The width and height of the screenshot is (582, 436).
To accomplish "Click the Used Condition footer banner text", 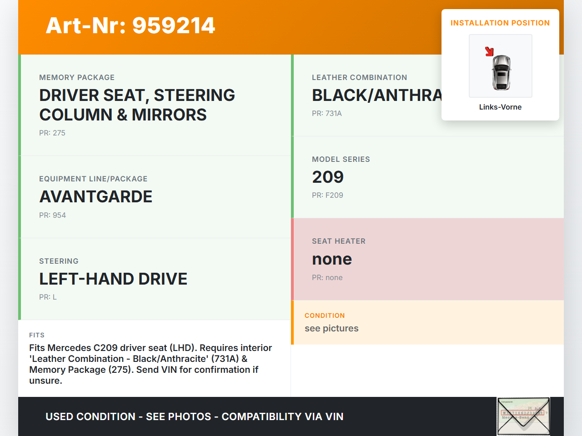I will 195,416.
